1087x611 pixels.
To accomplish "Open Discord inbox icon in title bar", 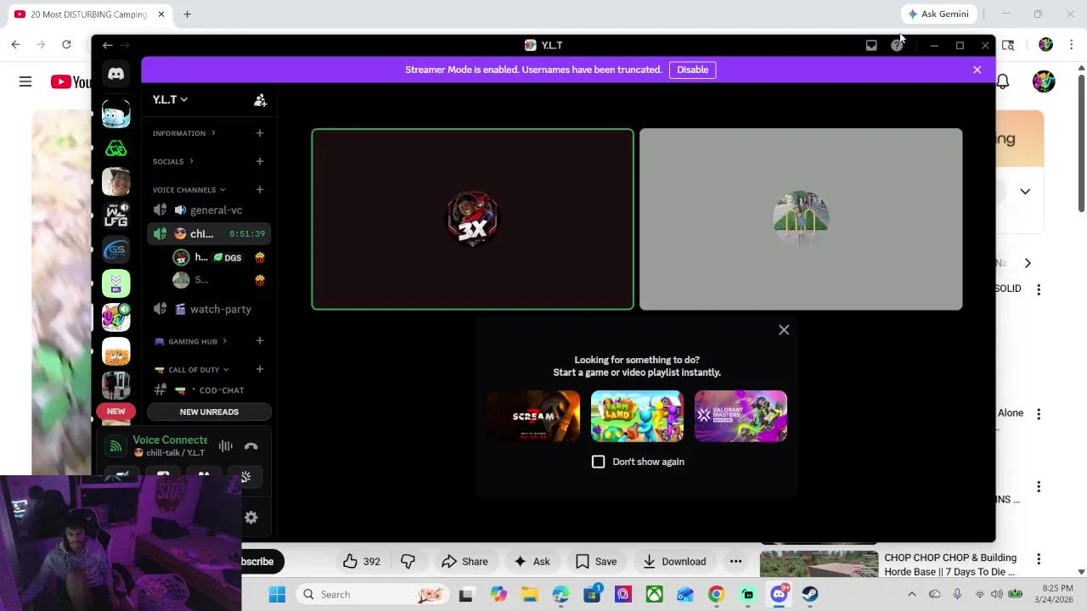I will click(871, 45).
